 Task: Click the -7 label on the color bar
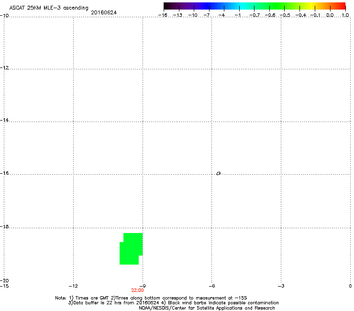tap(207, 15)
